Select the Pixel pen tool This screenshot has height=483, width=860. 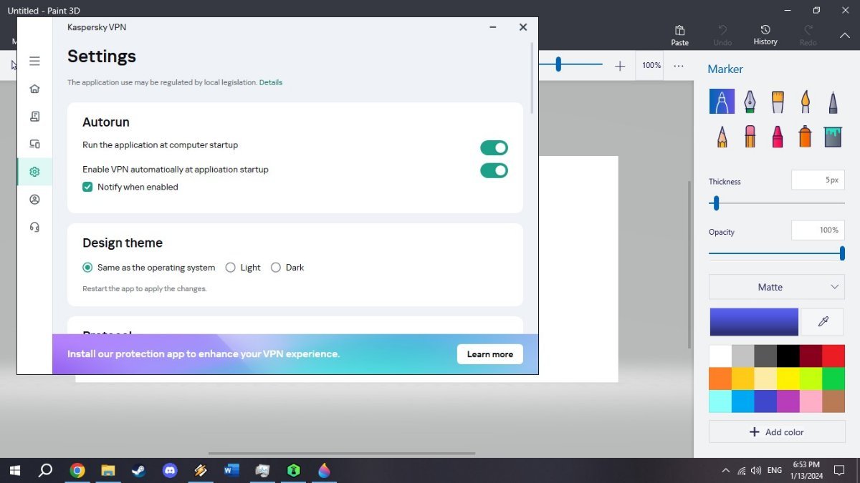point(833,102)
